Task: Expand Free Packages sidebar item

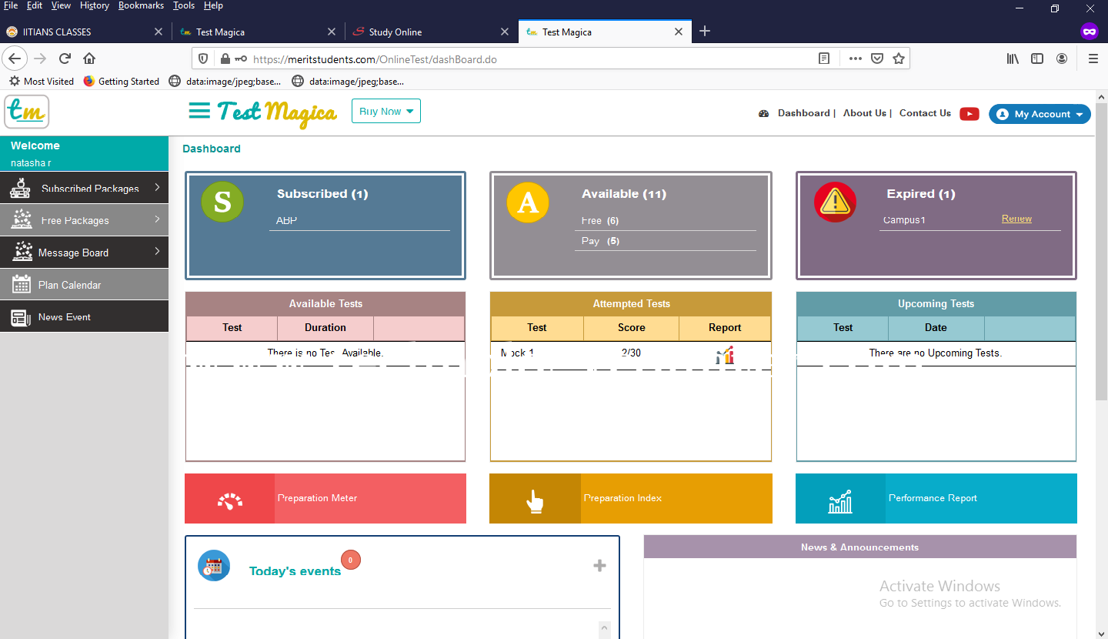Action: 84,220
